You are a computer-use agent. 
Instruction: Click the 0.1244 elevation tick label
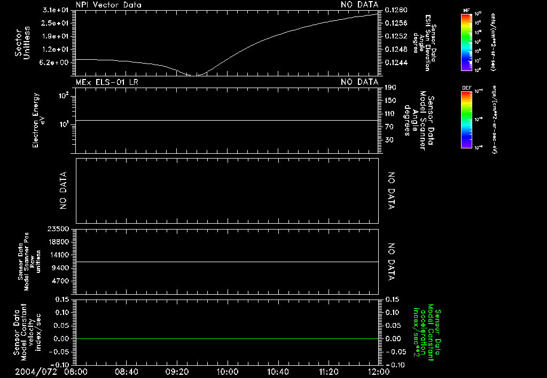pyautogui.click(x=396, y=62)
